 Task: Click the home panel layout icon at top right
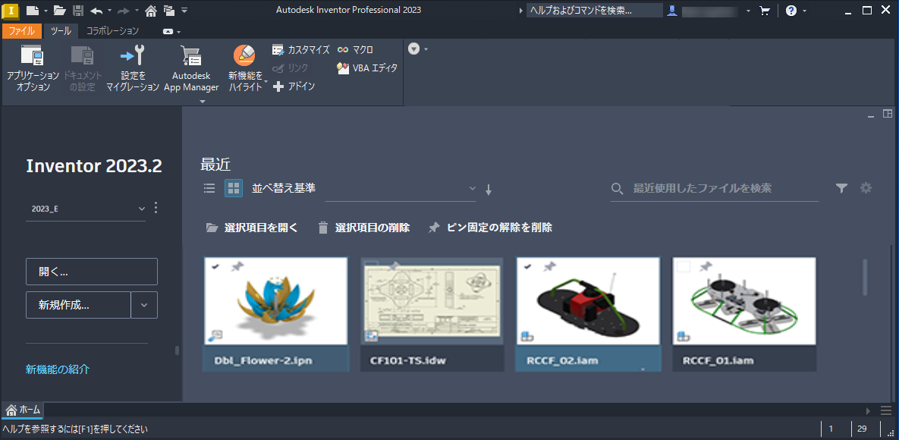(888, 114)
